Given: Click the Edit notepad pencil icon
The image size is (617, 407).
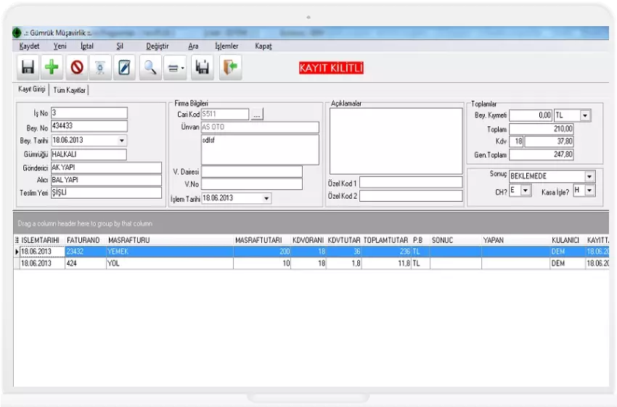Looking at the screenshot, I should (125, 67).
